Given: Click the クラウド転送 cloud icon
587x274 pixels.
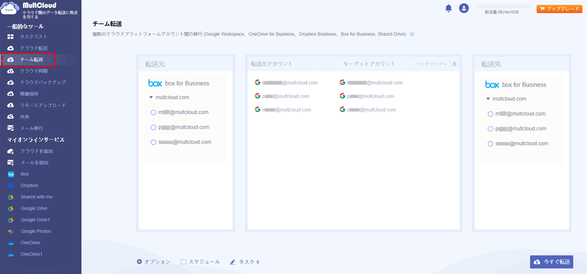Looking at the screenshot, I should coord(10,48).
